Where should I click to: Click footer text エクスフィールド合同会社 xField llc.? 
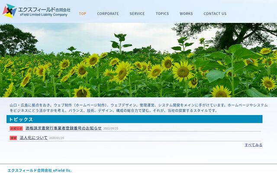(x=39, y=170)
